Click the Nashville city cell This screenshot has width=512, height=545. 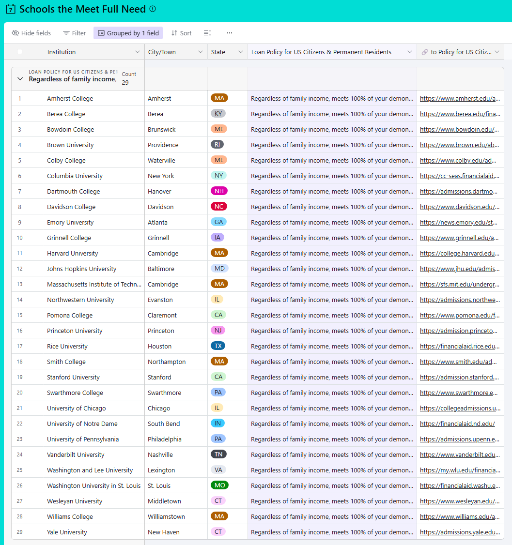[176, 454]
